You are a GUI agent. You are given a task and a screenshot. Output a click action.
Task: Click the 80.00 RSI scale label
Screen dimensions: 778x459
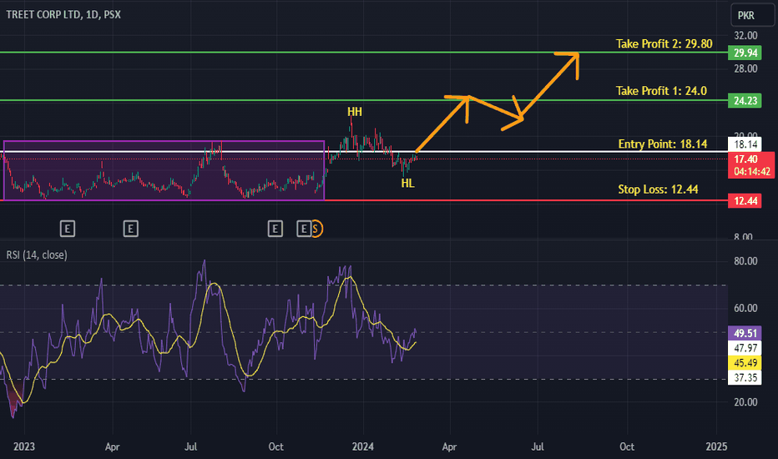pos(745,261)
